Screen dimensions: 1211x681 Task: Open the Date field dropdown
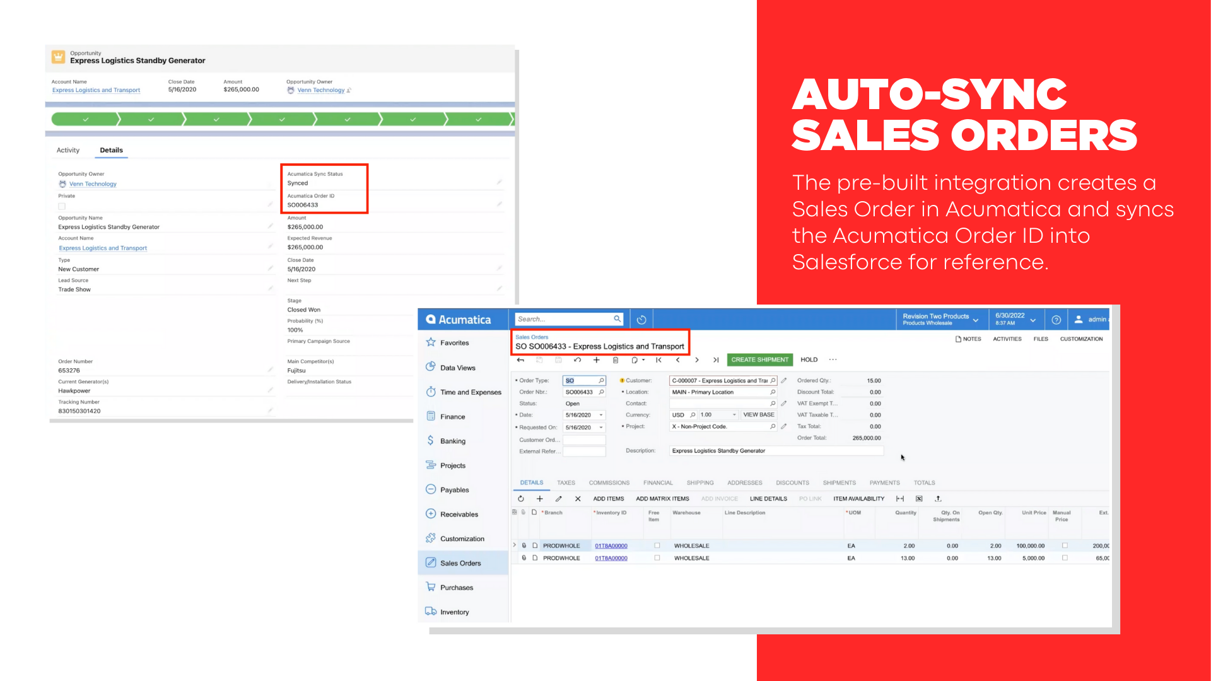(601, 415)
